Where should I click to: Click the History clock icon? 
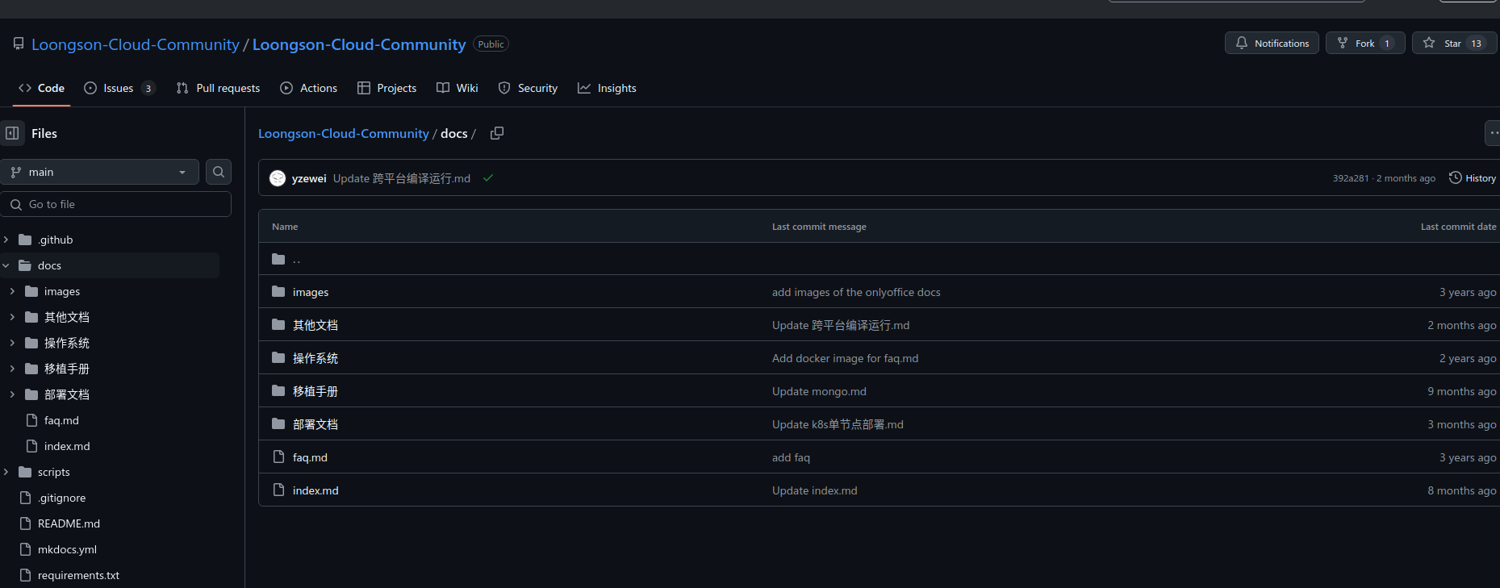tap(1456, 177)
